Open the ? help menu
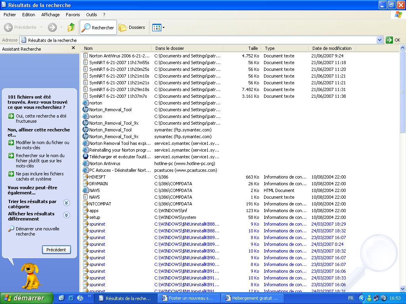Image resolution: width=406 pixels, height=304 pixels. [x=104, y=15]
